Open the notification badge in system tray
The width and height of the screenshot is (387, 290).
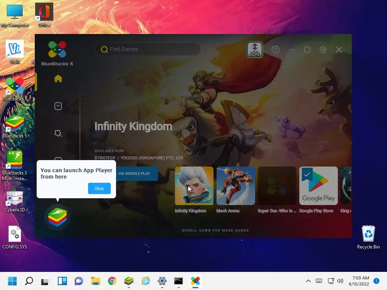tap(376, 281)
